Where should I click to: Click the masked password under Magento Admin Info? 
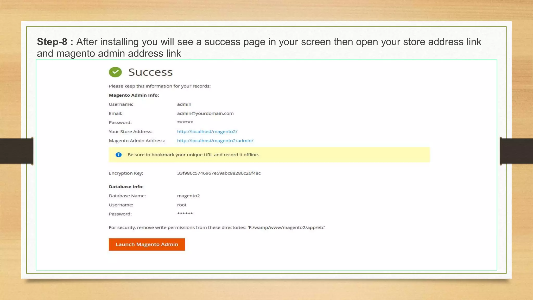point(185,122)
